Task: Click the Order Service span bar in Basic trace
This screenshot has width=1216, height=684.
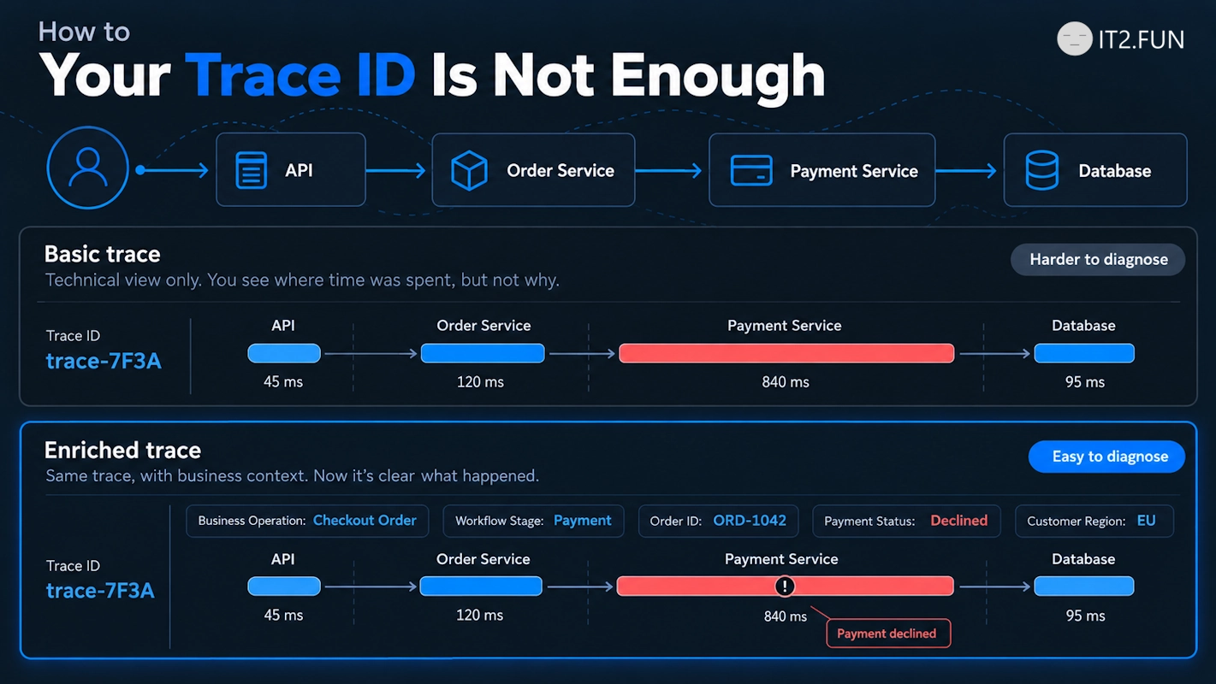Action: pyautogui.click(x=483, y=353)
